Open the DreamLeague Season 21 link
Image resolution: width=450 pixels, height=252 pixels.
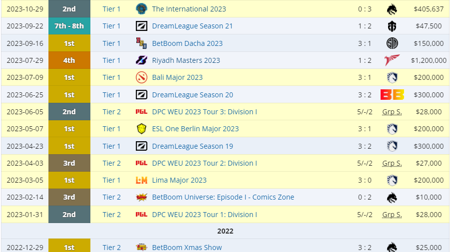pos(192,26)
